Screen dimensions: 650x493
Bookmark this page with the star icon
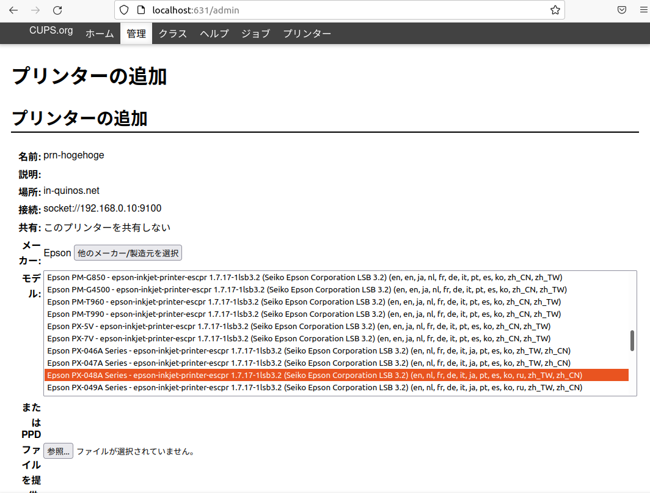pos(555,10)
